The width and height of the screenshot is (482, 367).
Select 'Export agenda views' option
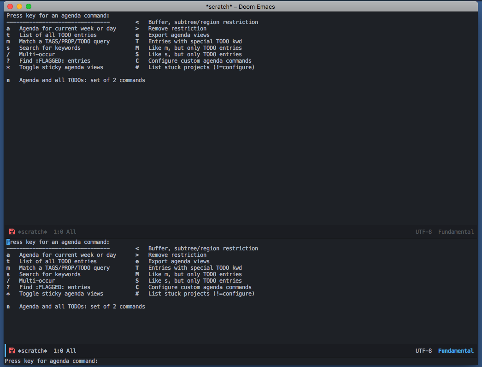[x=178, y=35]
